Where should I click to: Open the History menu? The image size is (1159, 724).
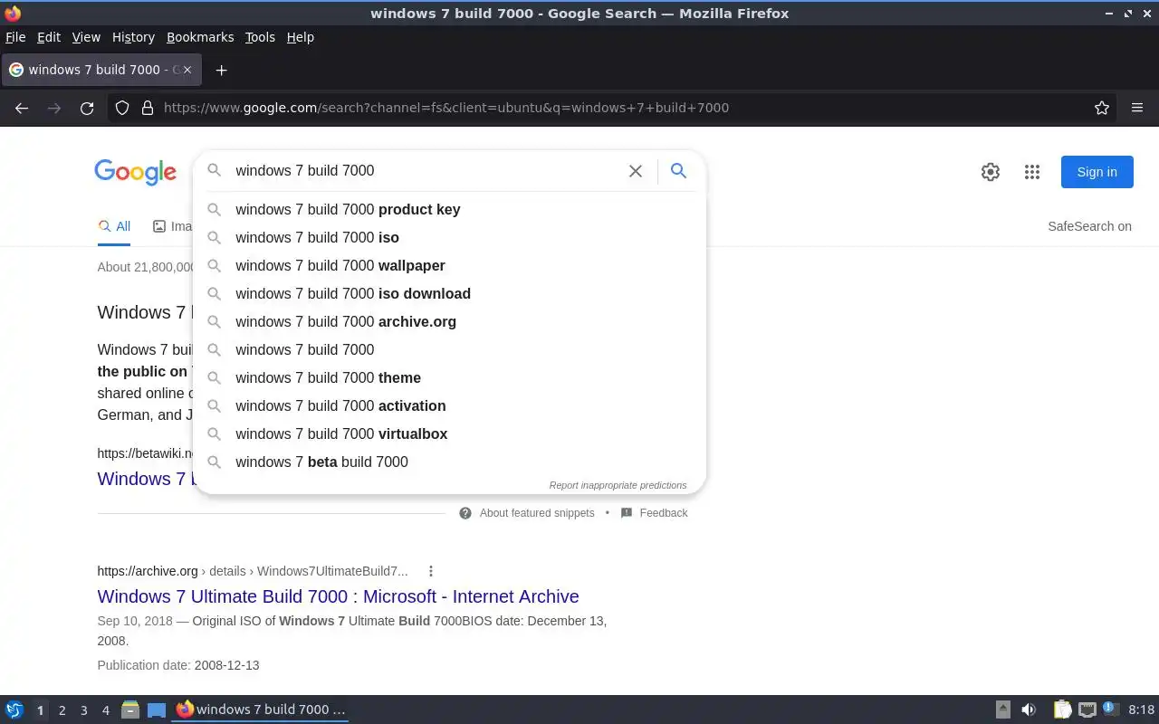point(133,37)
